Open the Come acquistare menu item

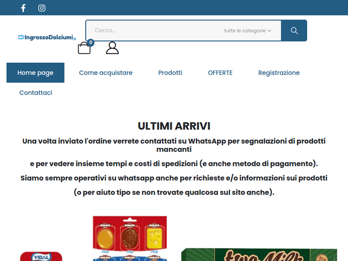point(106,73)
